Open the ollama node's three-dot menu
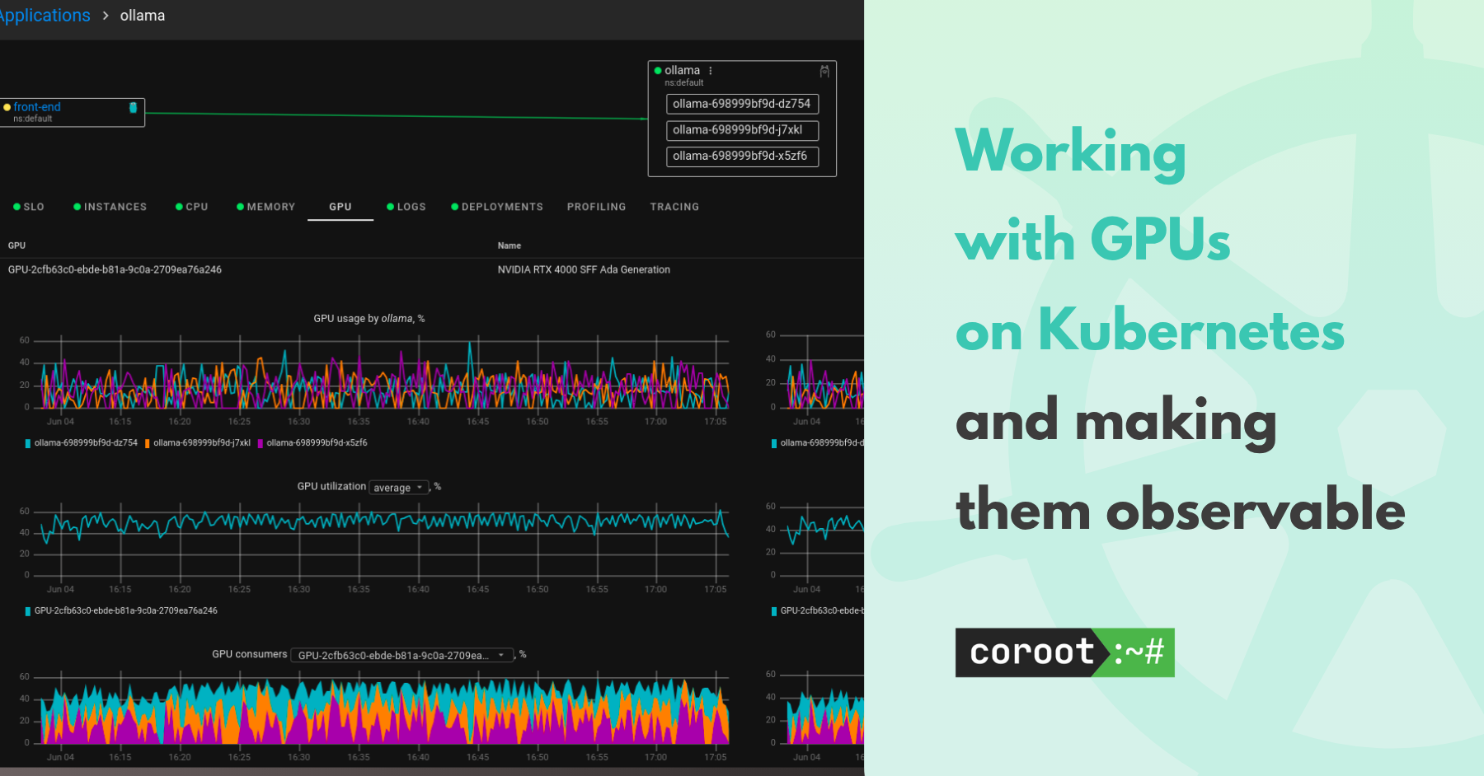Viewport: 1484px width, 776px height. point(710,71)
